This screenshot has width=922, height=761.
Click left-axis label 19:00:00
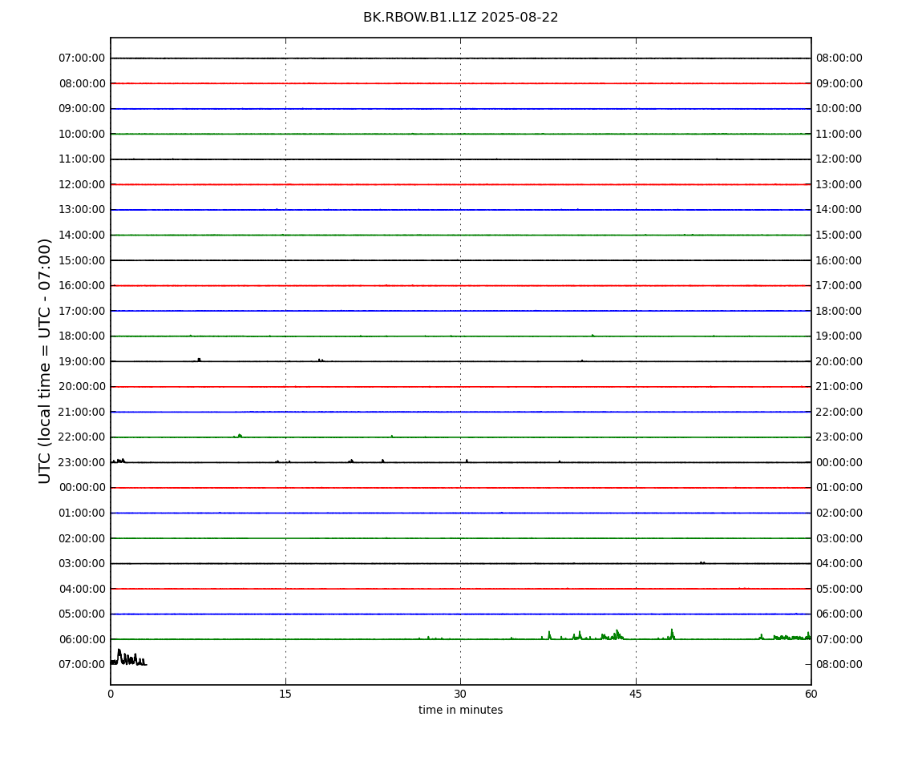[83, 361]
